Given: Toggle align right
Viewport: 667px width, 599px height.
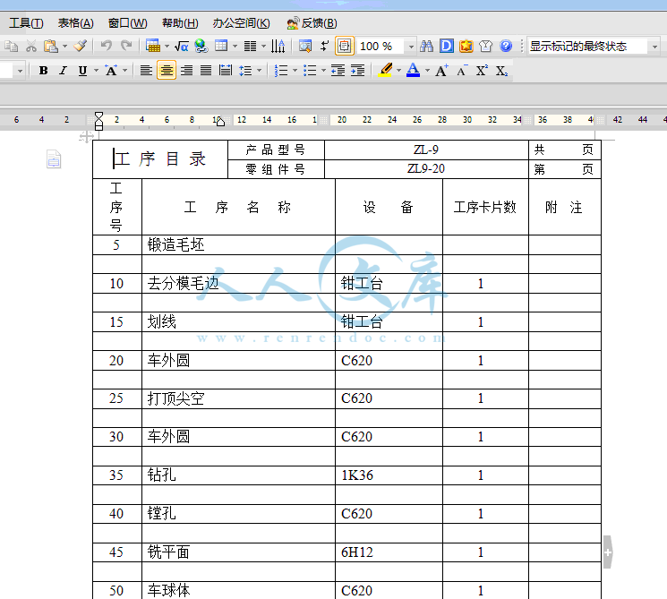Looking at the screenshot, I should [186, 70].
